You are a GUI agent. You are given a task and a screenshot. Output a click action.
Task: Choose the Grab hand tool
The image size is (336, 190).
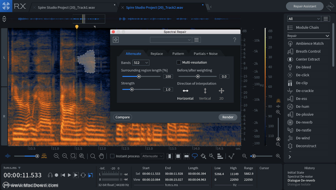pyautogui.click(x=101, y=156)
